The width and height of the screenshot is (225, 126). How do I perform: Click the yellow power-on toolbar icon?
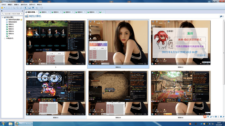click(x=2, y=8)
